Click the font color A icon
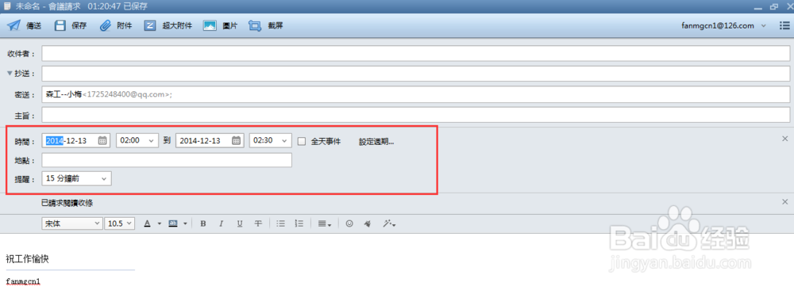 coord(148,223)
